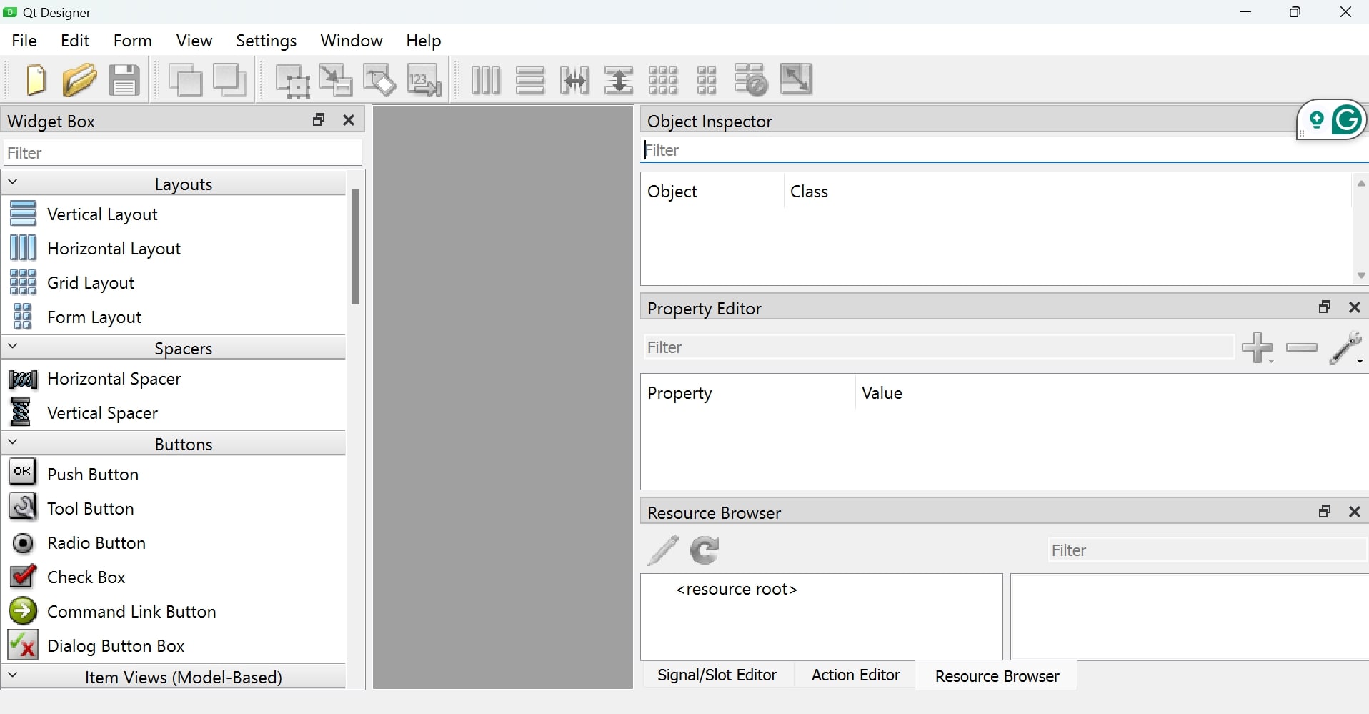Open the property configuration wrench dropdown

[1348, 348]
